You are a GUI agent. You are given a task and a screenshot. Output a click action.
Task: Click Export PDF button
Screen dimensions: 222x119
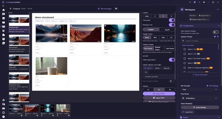[159, 98]
